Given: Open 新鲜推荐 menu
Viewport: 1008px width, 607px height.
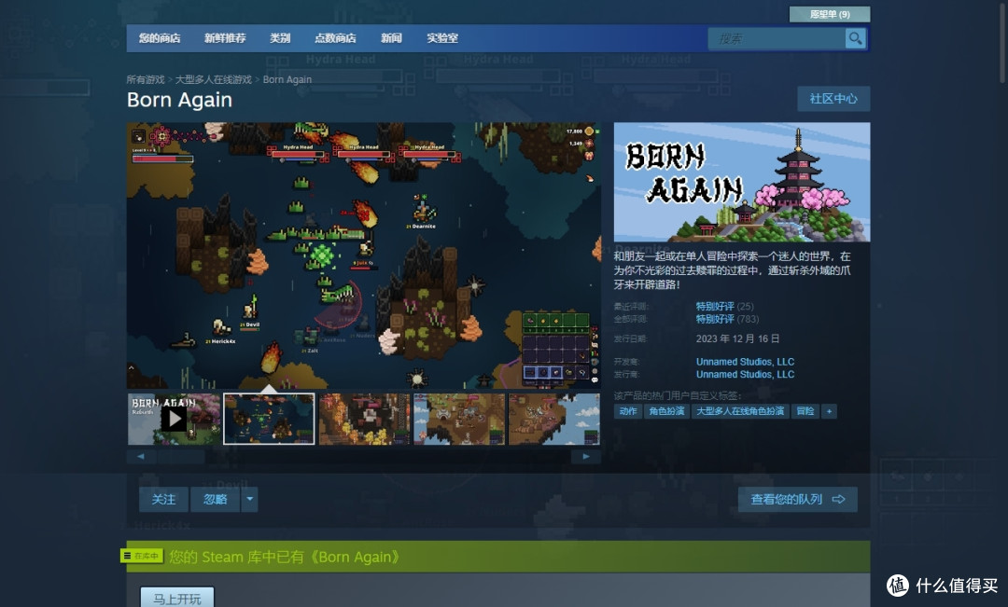Looking at the screenshot, I should click(x=225, y=38).
